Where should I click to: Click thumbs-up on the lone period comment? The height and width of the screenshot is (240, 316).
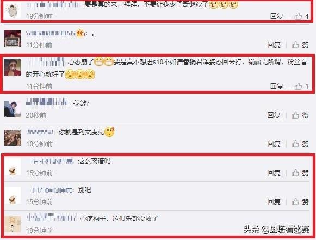pos(300,45)
